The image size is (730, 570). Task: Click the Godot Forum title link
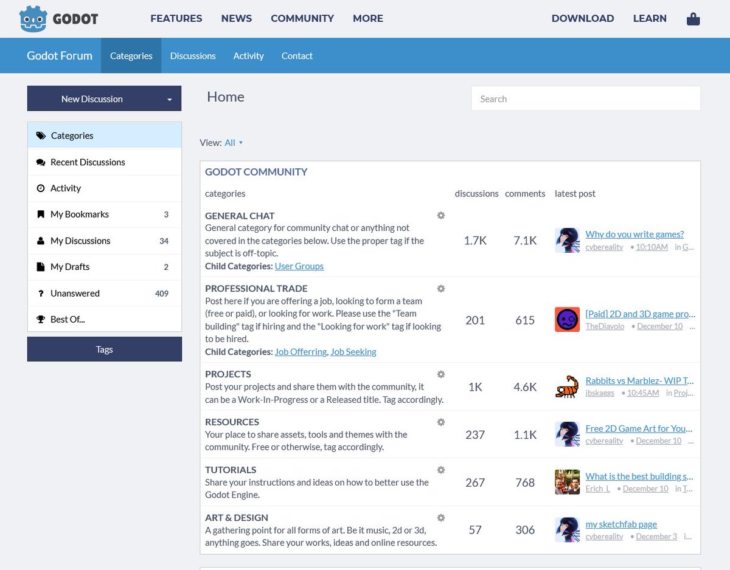(60, 56)
